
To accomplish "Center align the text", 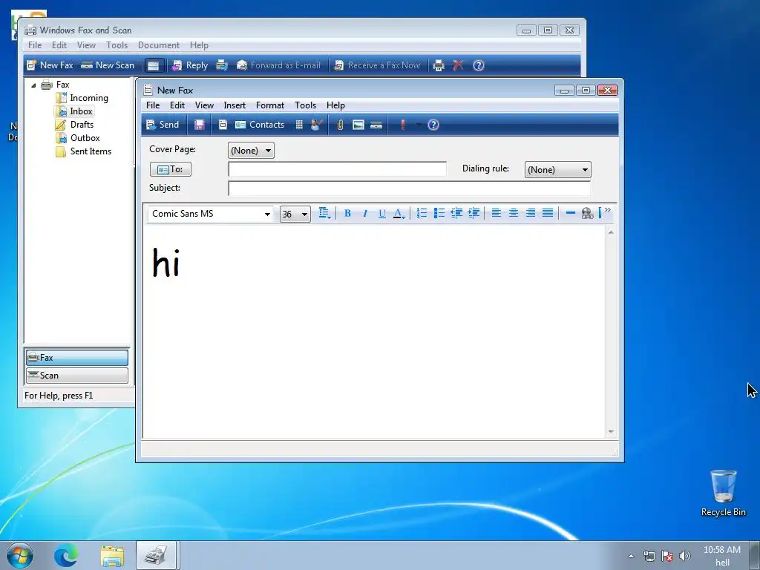I will click(514, 213).
